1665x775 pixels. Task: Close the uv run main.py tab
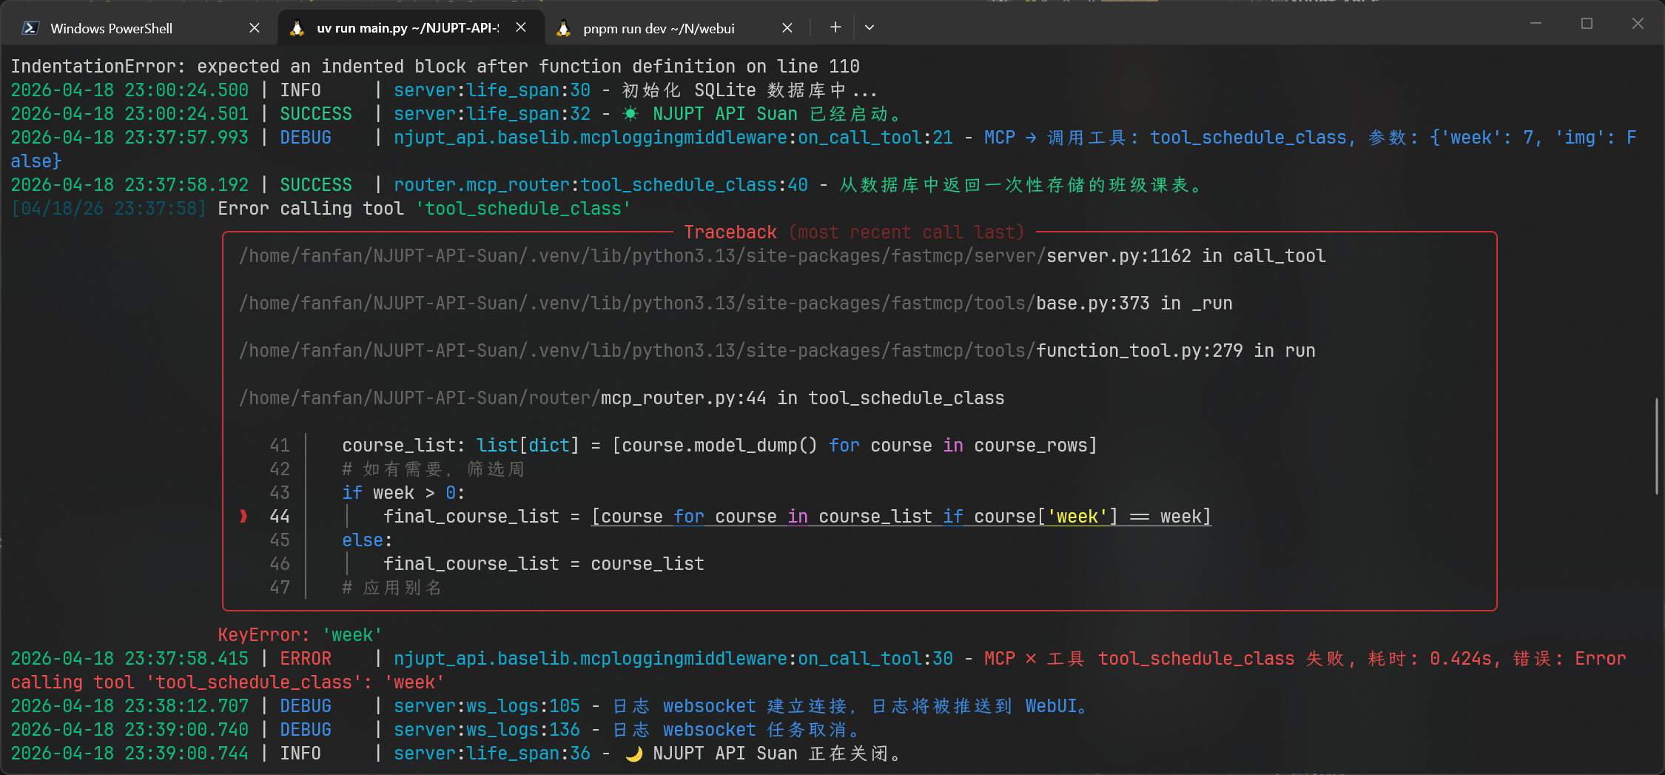521,27
